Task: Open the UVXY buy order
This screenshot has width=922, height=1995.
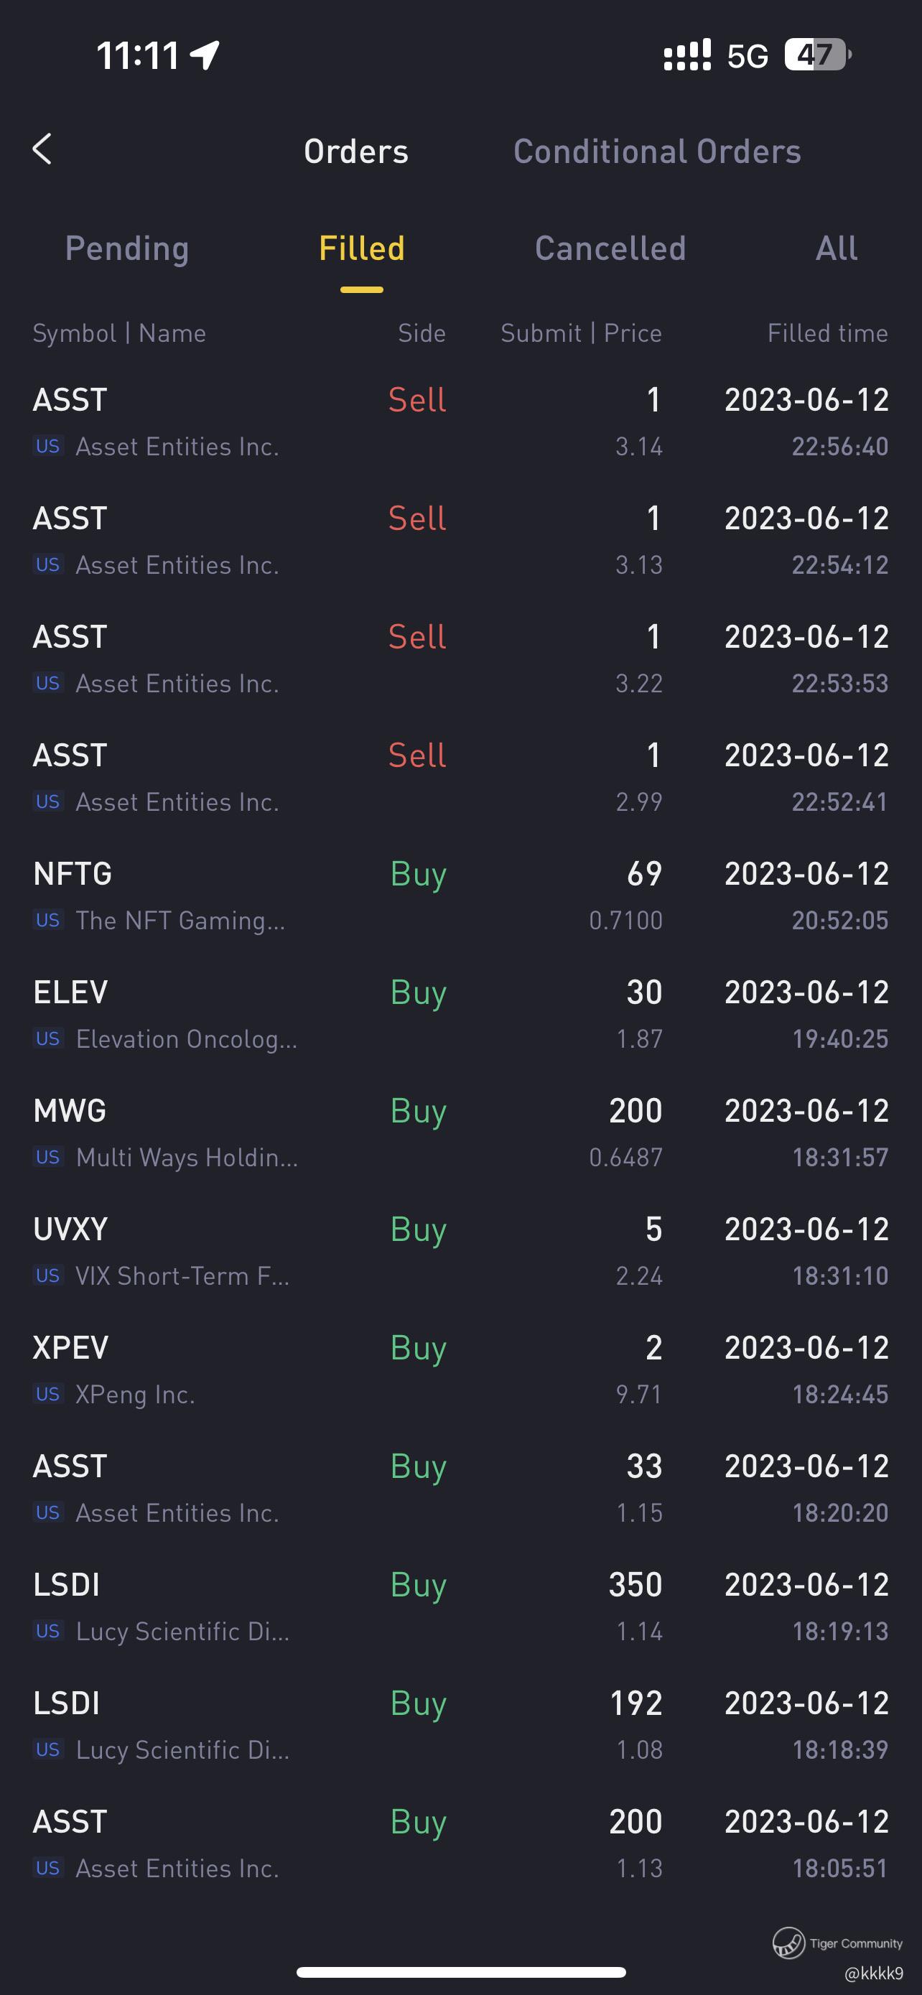Action: pos(460,1252)
